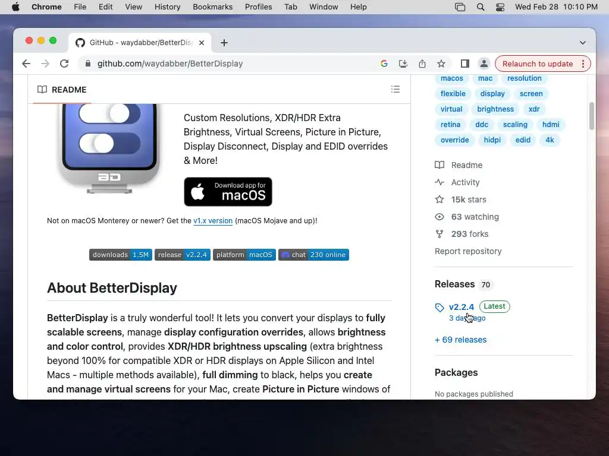Click the platform macOS badge
Image resolution: width=609 pixels, height=456 pixels.
tap(244, 255)
